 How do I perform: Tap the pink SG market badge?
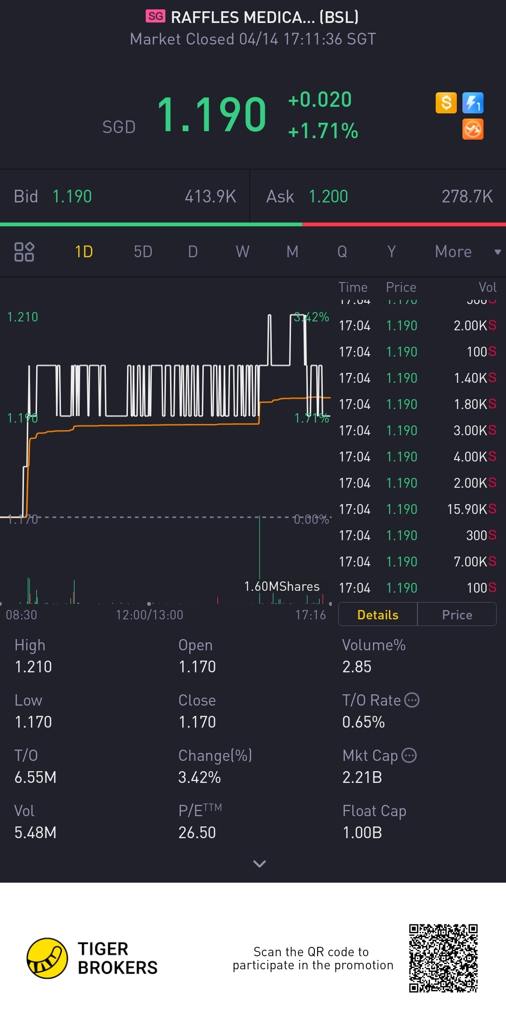point(156,16)
